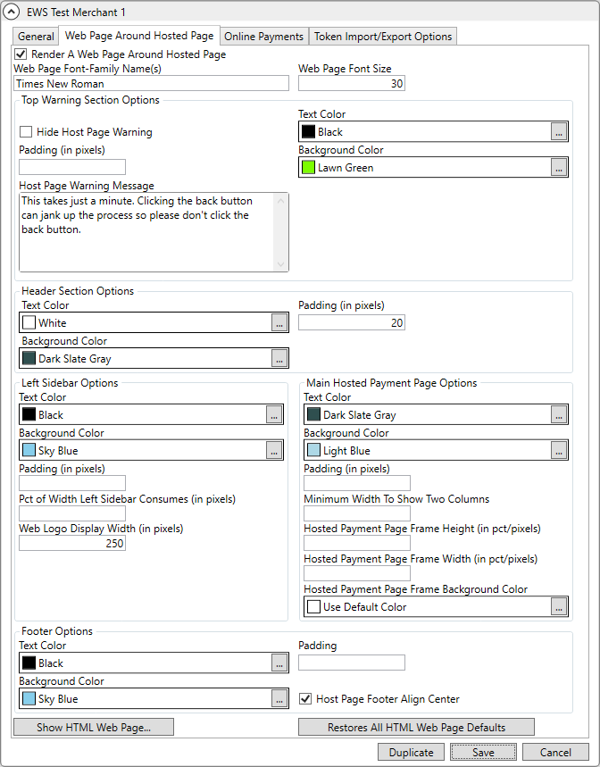Open the Token Import/Export Options tab
600x767 pixels.
click(x=382, y=37)
